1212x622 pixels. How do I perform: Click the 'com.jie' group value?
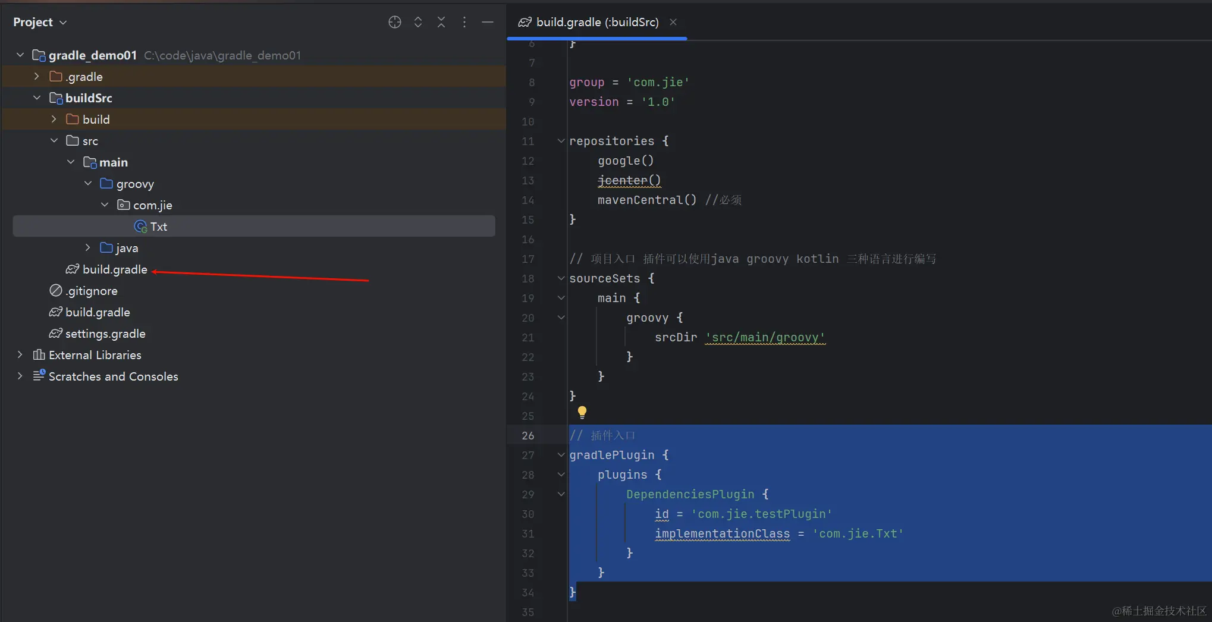coord(658,82)
